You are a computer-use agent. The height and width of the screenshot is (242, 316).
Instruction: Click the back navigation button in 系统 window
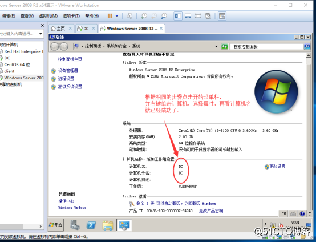pyautogui.click(x=54, y=47)
